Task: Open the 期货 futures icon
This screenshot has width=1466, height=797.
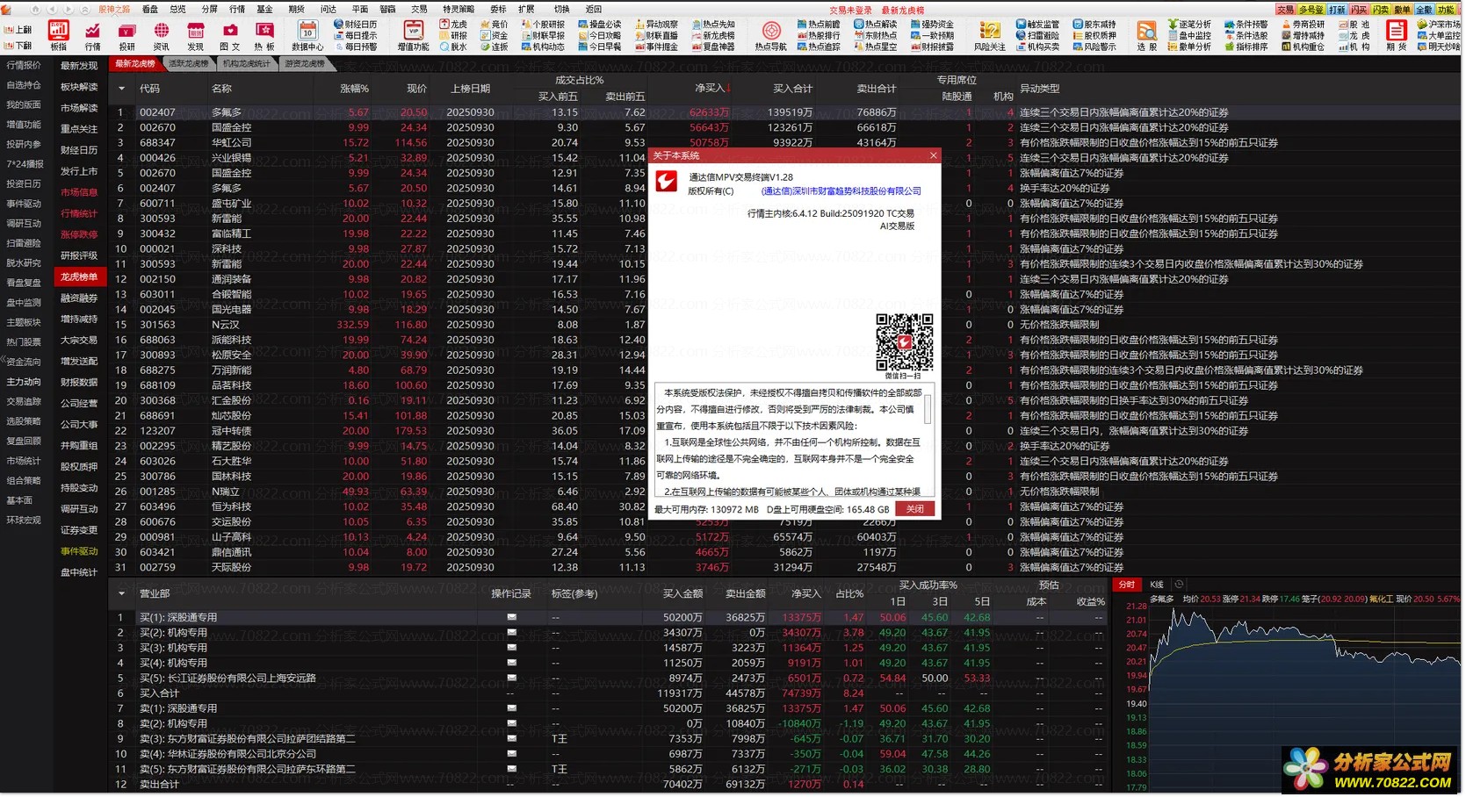Action: [x=1396, y=35]
